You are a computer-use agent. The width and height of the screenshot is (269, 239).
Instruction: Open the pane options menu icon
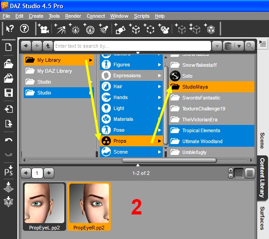click(x=263, y=44)
